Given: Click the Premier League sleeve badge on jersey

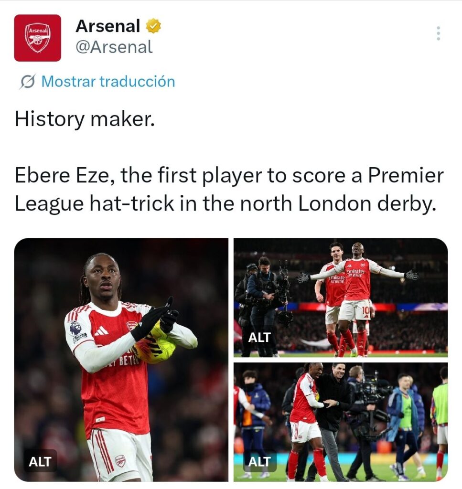Looking at the screenshot, I should point(75,328).
